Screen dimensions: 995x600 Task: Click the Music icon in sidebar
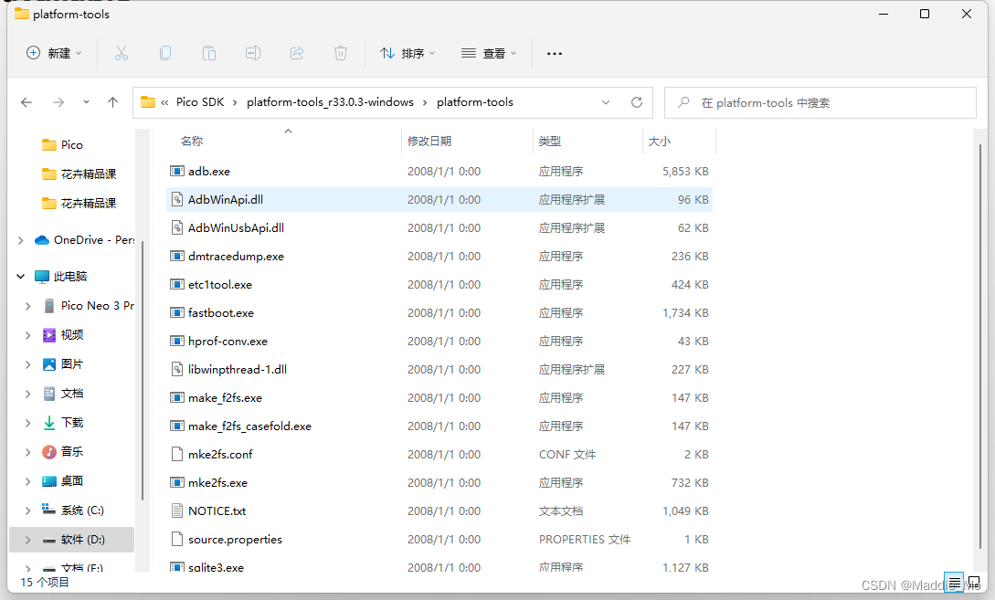tap(48, 451)
